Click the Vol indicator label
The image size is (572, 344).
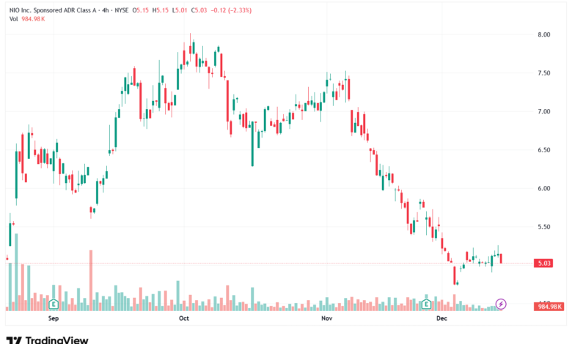point(13,19)
